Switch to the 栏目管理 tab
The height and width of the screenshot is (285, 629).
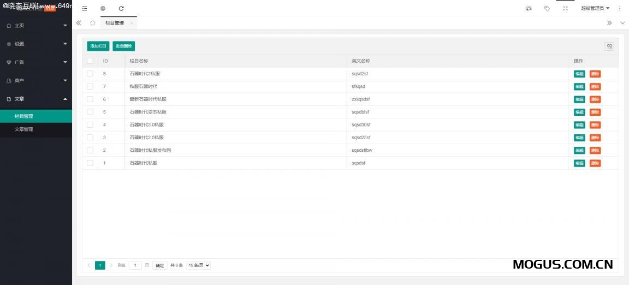click(115, 23)
